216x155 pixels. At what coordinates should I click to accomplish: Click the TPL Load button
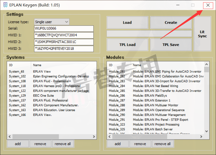(127, 45)
